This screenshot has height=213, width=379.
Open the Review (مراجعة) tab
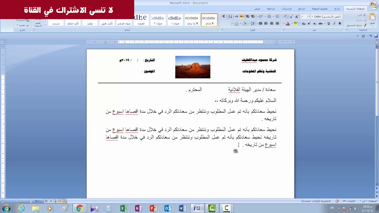coord(271,9)
